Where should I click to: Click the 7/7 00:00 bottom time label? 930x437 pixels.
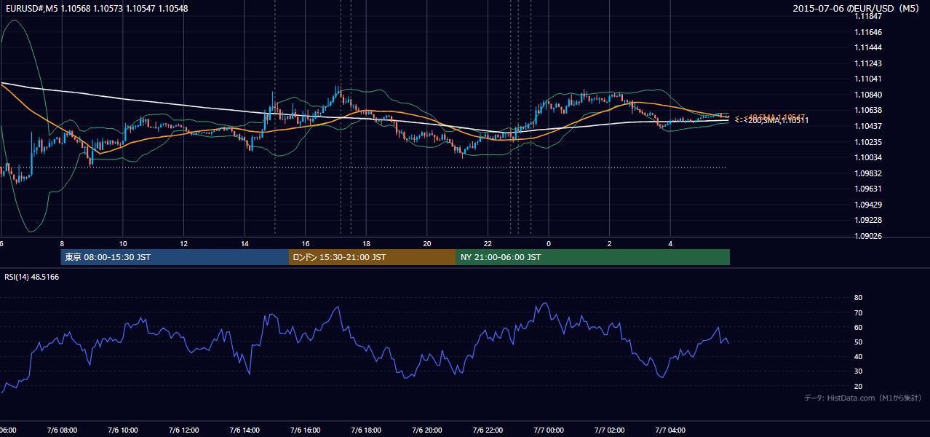tap(549, 430)
